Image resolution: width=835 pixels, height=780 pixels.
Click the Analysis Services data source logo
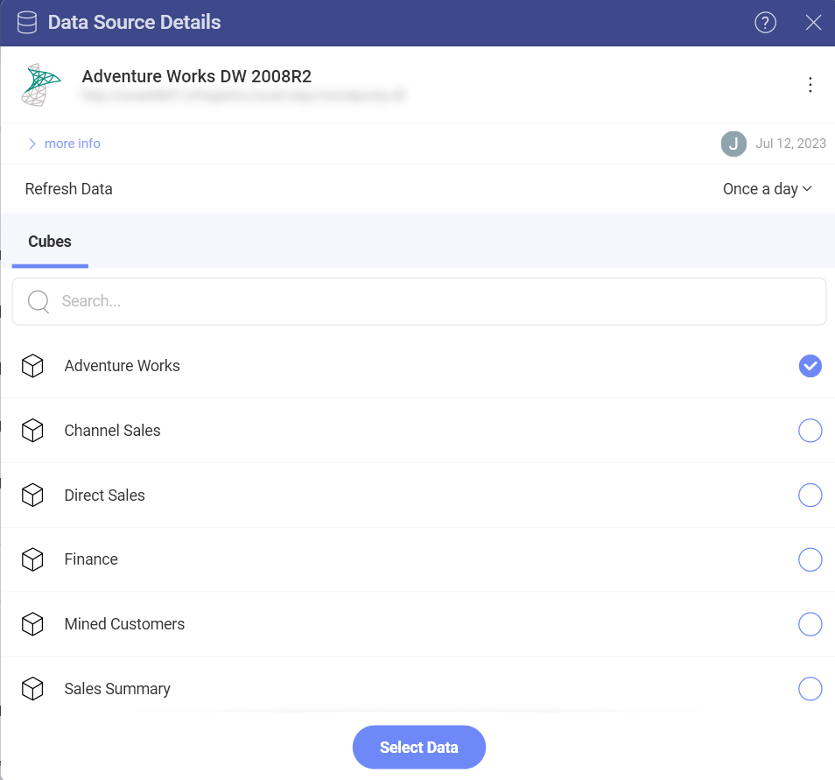coord(41,85)
